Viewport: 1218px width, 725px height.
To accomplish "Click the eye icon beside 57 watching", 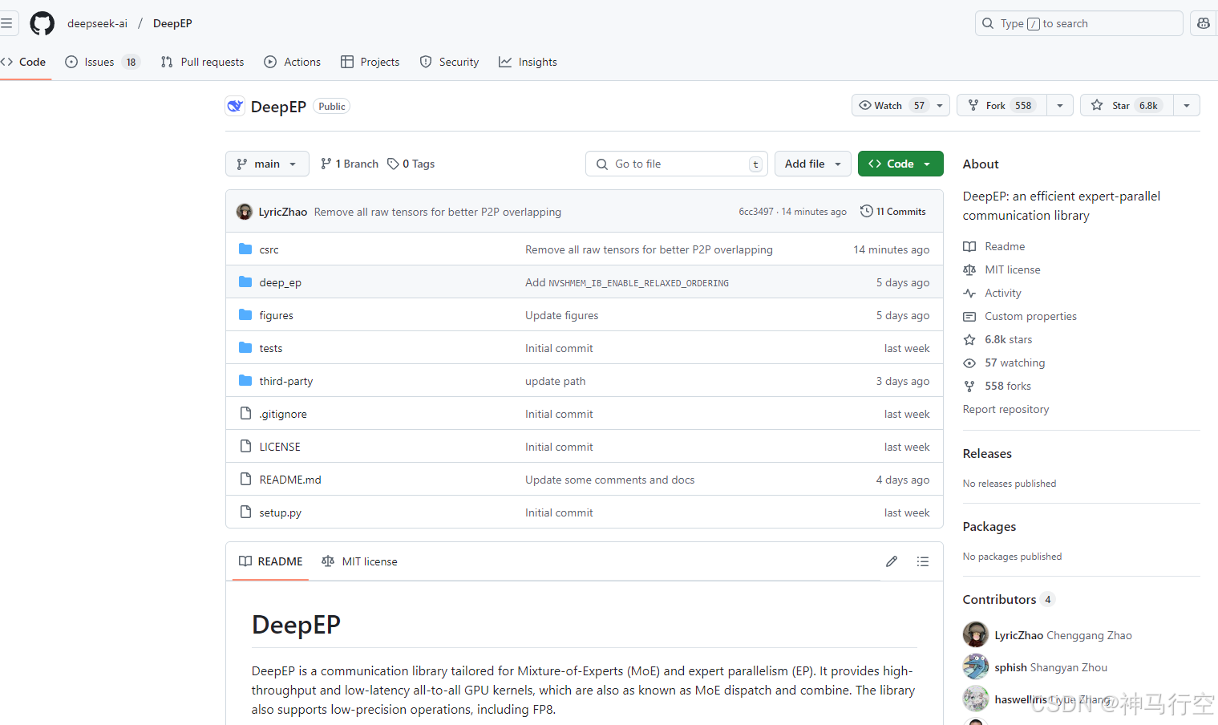I will click(969, 362).
